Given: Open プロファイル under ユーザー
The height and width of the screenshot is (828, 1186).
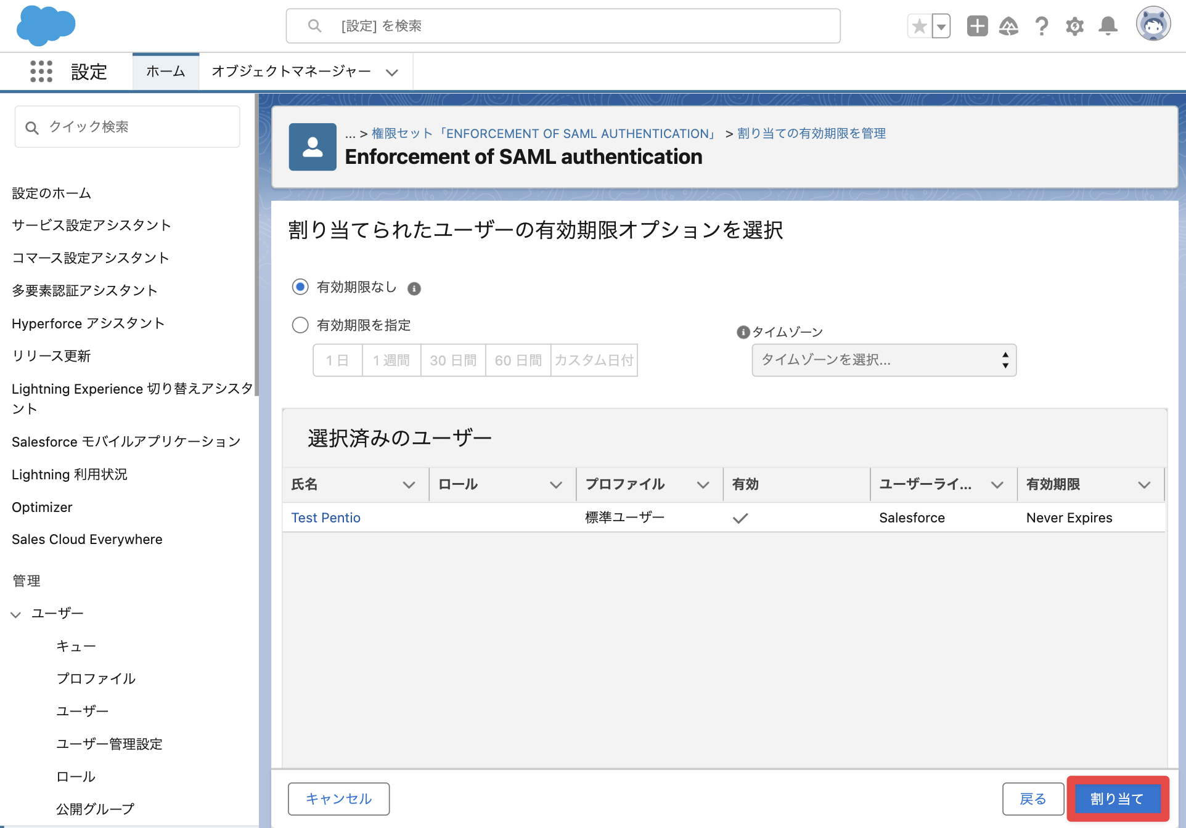Looking at the screenshot, I should click(96, 679).
